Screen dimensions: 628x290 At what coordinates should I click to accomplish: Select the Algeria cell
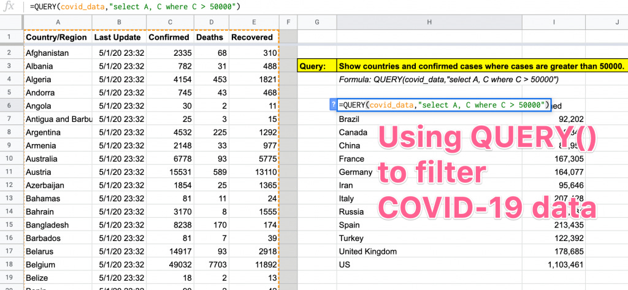pyautogui.click(x=58, y=79)
